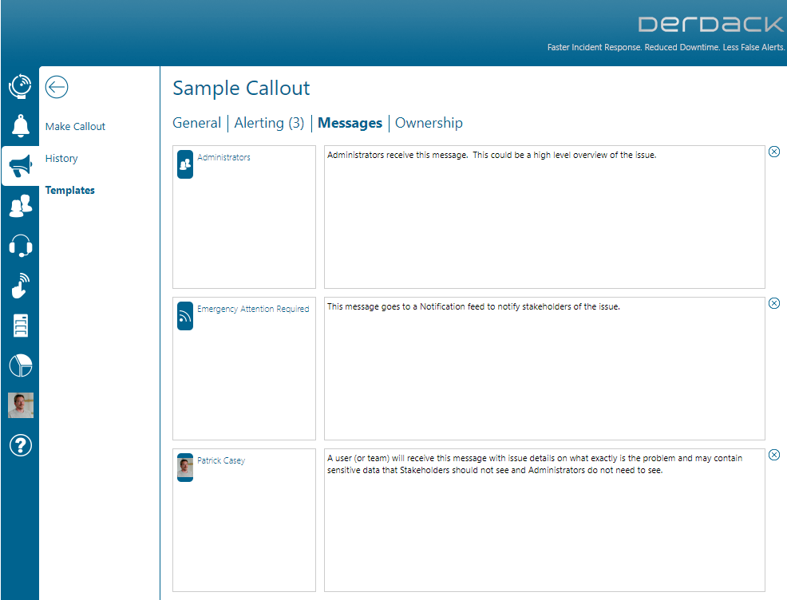The height and width of the screenshot is (600, 787).
Task: Click into the Patrick Casey message text field
Action: pyautogui.click(x=544, y=520)
